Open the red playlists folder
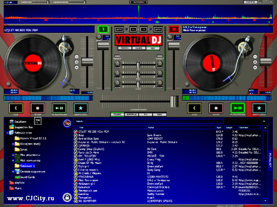Viewport: 277px width, 207px height. point(17,183)
